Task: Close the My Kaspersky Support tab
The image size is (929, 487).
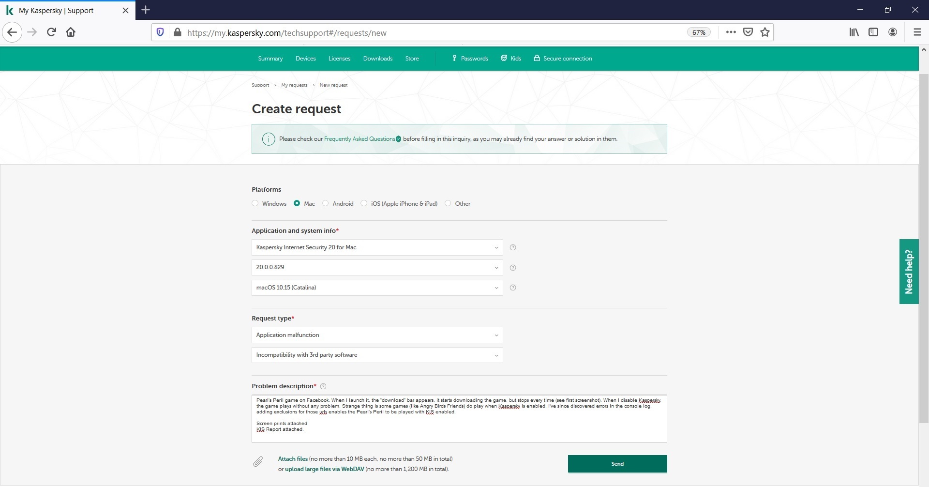Action: [125, 10]
